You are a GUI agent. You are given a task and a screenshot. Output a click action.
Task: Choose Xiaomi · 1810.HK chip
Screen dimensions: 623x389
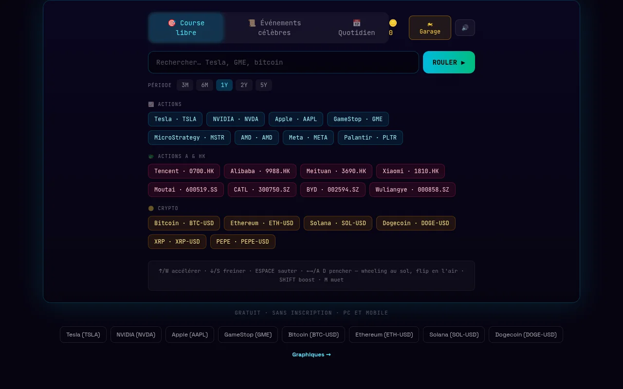pos(410,171)
